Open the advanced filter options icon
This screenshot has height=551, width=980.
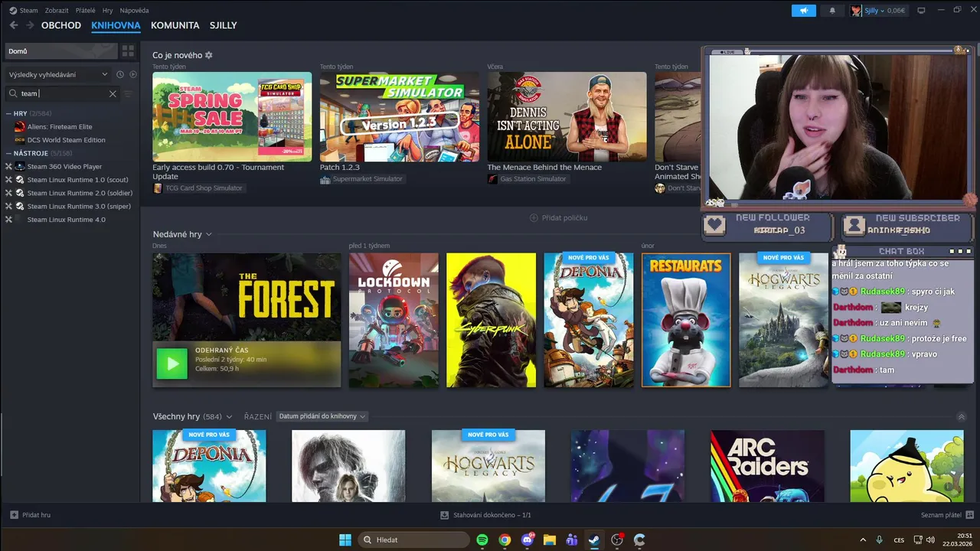(x=128, y=93)
